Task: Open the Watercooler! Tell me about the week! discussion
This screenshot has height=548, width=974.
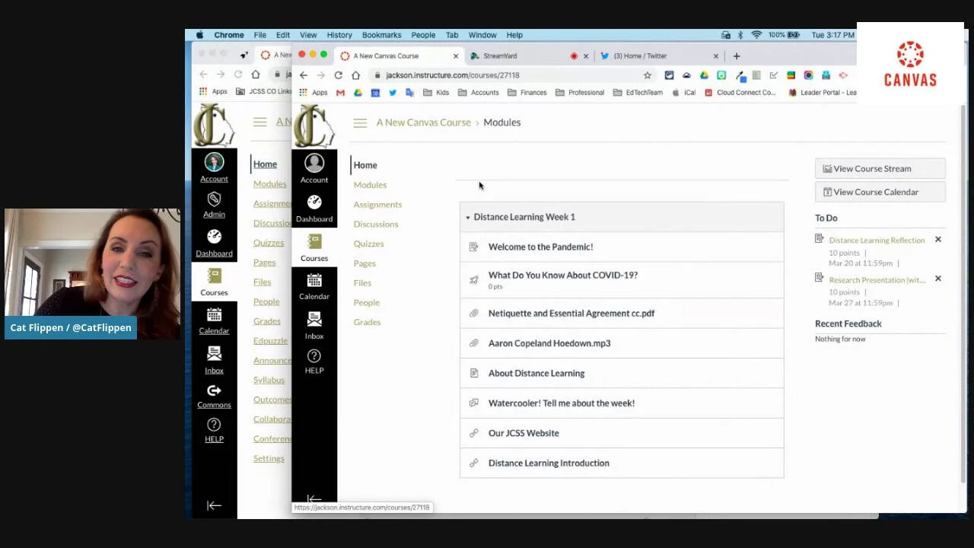Action: pos(562,403)
